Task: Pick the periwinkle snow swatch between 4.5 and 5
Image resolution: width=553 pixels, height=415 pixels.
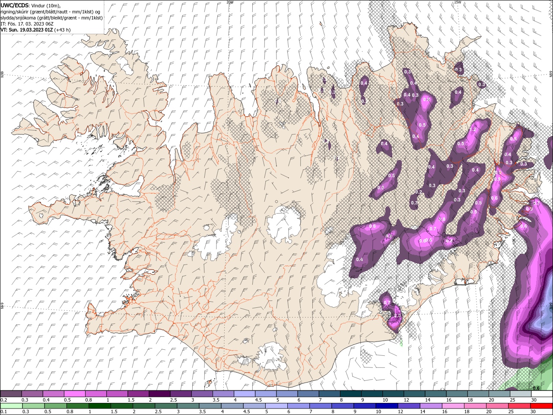Action: pyautogui.click(x=266, y=394)
